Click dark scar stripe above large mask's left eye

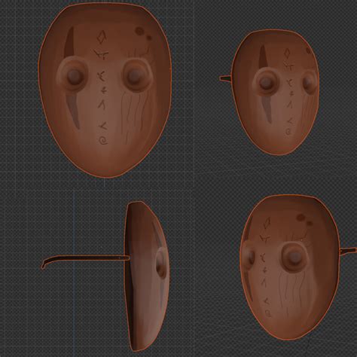point(69,43)
